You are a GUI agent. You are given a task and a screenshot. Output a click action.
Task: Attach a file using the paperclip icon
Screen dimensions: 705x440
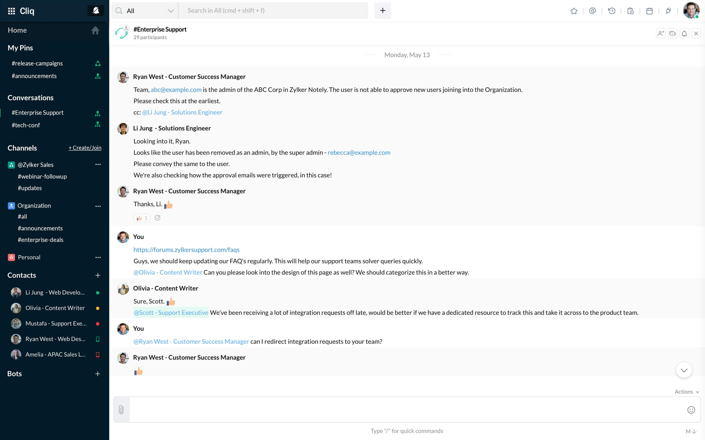click(121, 410)
